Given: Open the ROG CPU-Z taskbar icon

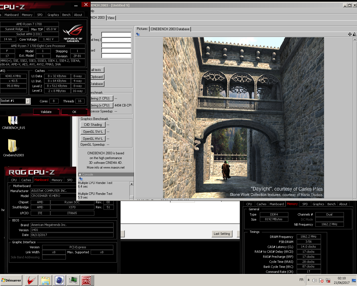Looking at the screenshot, I should pos(86,280).
